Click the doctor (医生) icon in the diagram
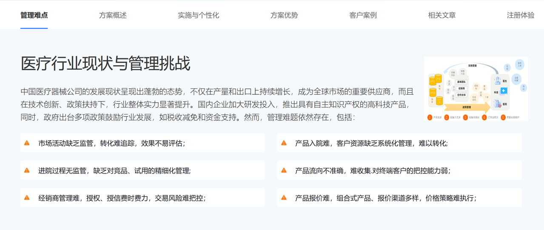 (x=497, y=81)
